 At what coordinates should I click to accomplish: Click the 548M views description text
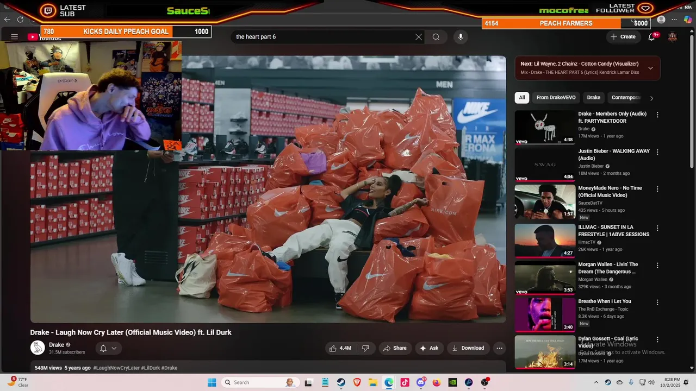tap(48, 368)
